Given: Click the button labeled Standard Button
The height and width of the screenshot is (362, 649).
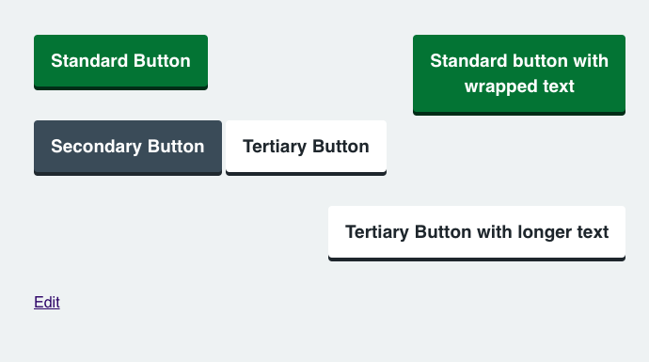Looking at the screenshot, I should click(120, 62).
